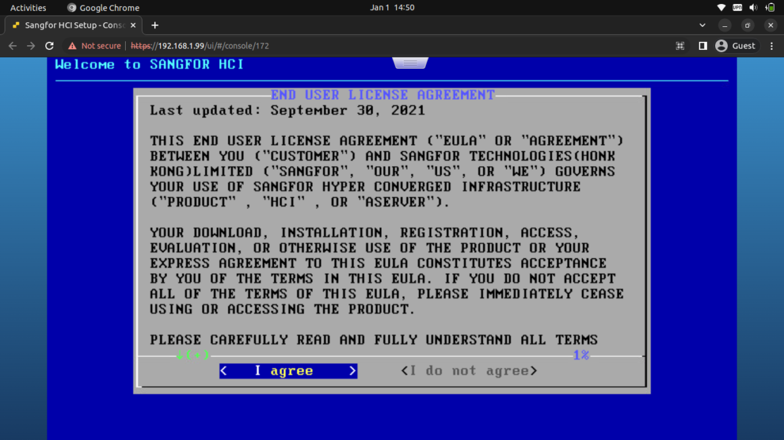Pull down the console toolbar handle
The height and width of the screenshot is (440, 784).
[x=410, y=63]
